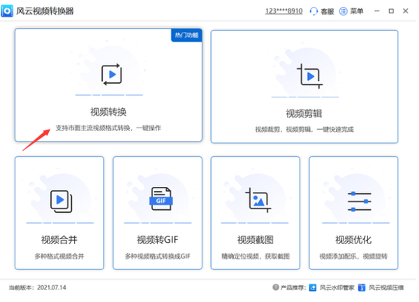Open the 菜单 menu
The image size is (419, 302).
tap(353, 12)
